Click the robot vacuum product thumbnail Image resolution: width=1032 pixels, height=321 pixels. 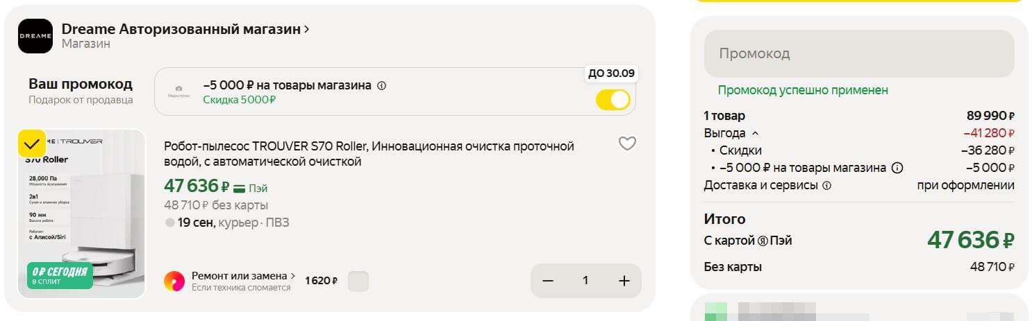pos(81,214)
